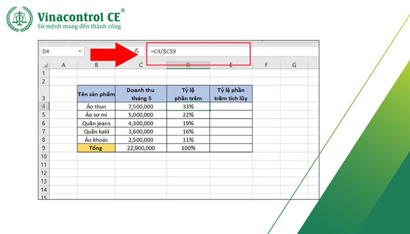Viewport: 410px width, 234px height.
Task: Select the cell 'Áo sơ mi'
Action: click(x=97, y=115)
